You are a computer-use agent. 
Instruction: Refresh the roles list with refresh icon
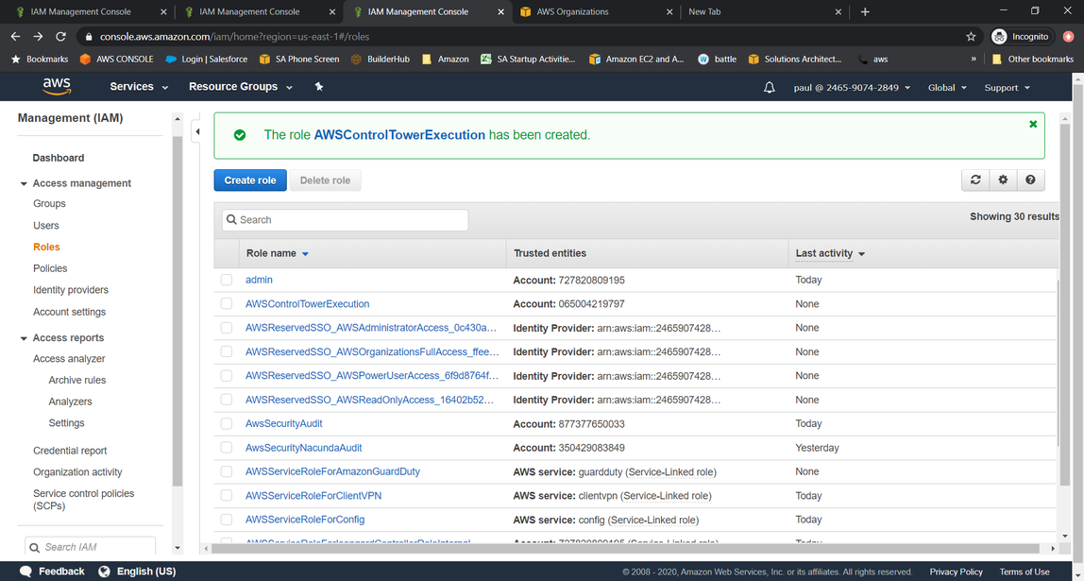coord(975,179)
